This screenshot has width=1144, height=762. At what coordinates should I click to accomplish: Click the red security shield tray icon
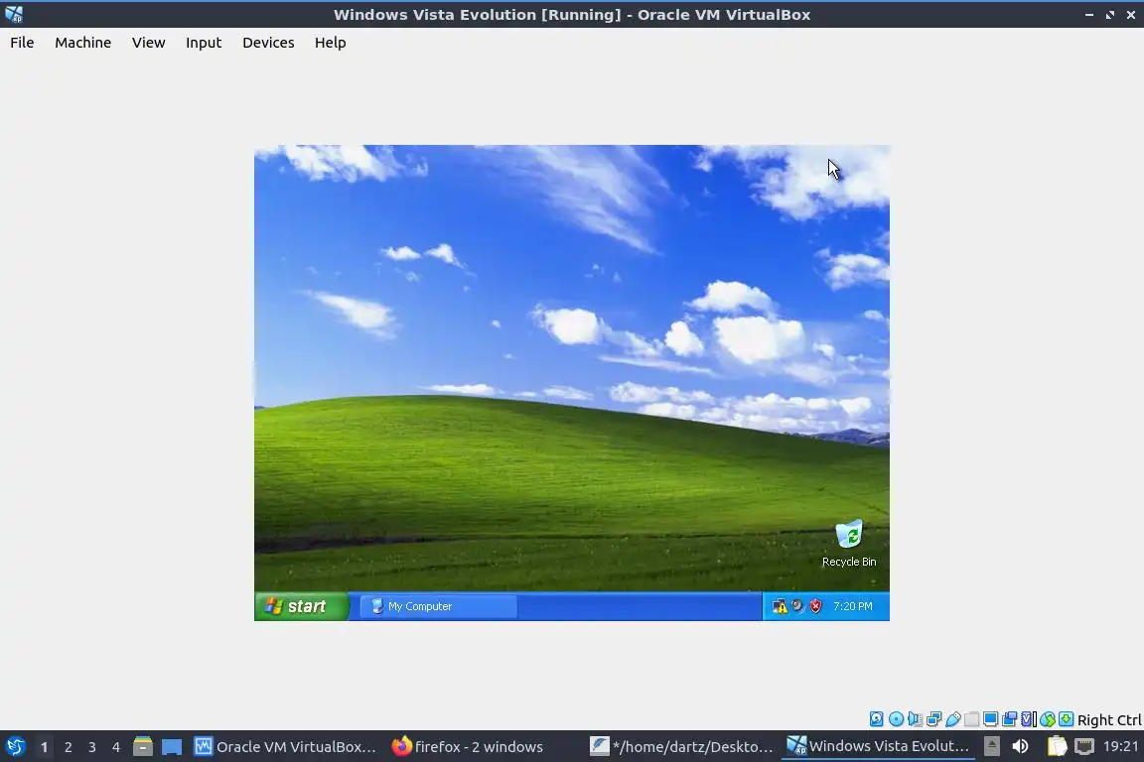click(x=815, y=606)
